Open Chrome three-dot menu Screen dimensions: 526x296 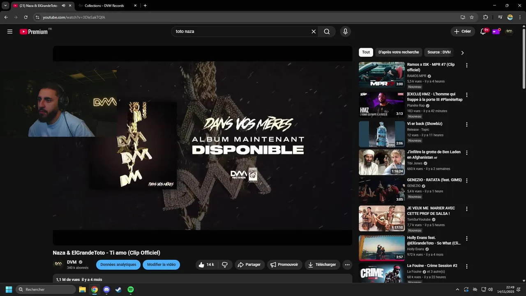[520, 17]
